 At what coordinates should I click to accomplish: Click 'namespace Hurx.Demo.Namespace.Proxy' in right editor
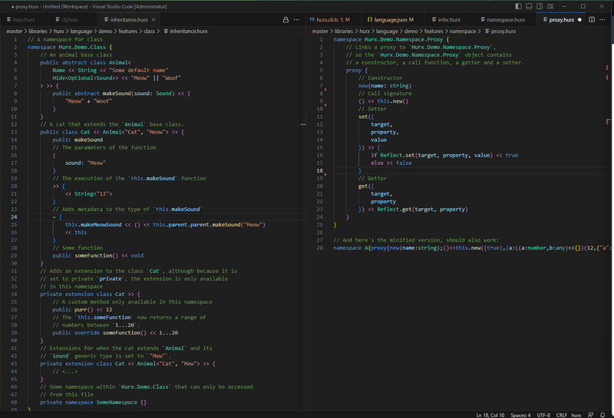click(388, 40)
